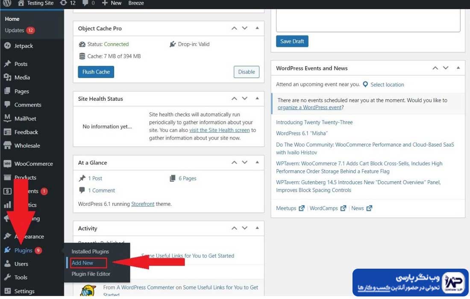Click organize a WordPress event link
470x299 pixels.
[x=309, y=108]
